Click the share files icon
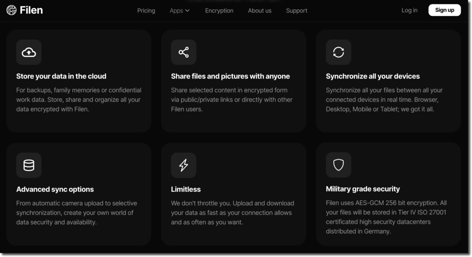Viewport: 472px width, 257px height. pyautogui.click(x=183, y=52)
